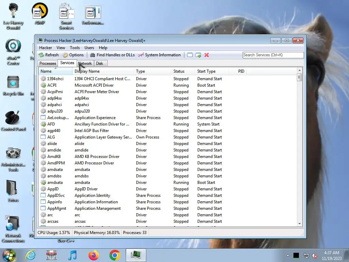
Task: Sort by Display Name column header
Action: pos(103,71)
